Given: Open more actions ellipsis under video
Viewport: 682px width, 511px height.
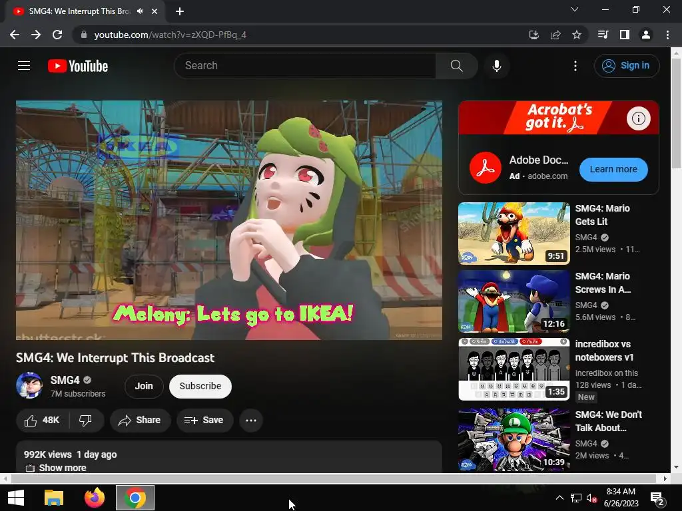Looking at the screenshot, I should tap(251, 421).
